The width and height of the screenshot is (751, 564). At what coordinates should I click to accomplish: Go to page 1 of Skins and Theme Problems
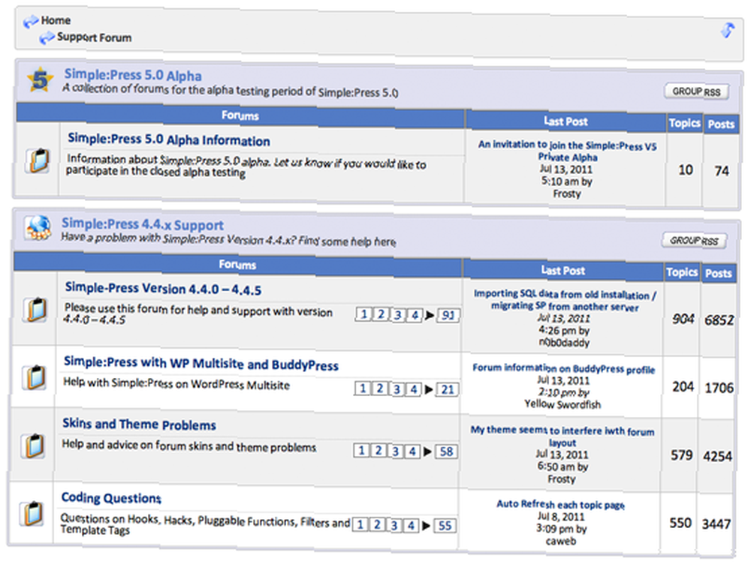[362, 451]
